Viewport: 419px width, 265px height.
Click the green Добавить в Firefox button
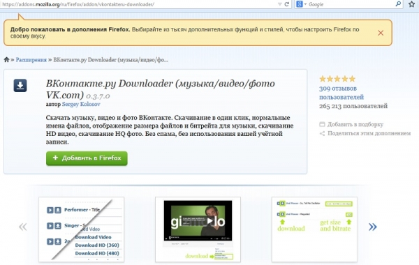coord(87,158)
